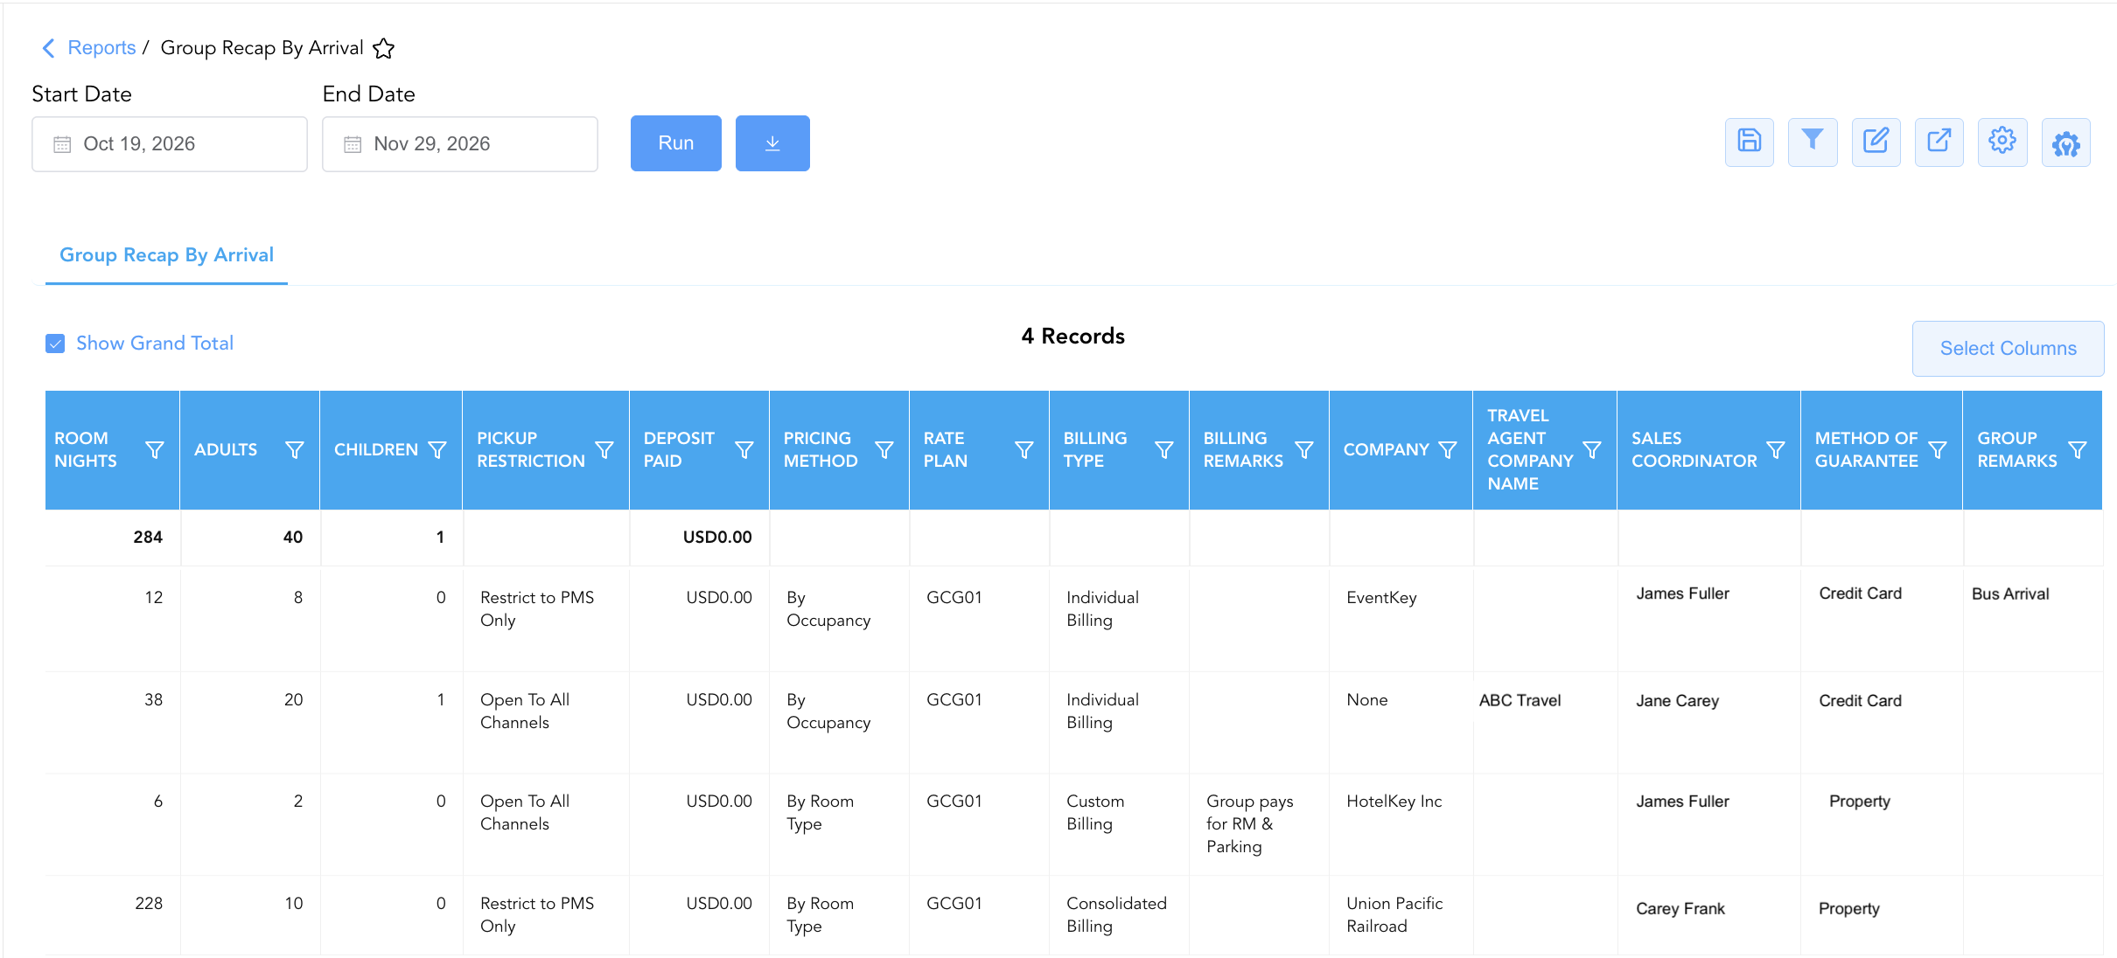Open the End Date picker field
The image size is (2117, 958).
(x=460, y=144)
